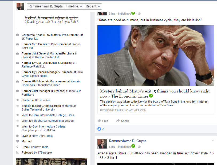This screenshot has height=165, width=217.
Task: Open the 2 likes count
Action: 103,129
